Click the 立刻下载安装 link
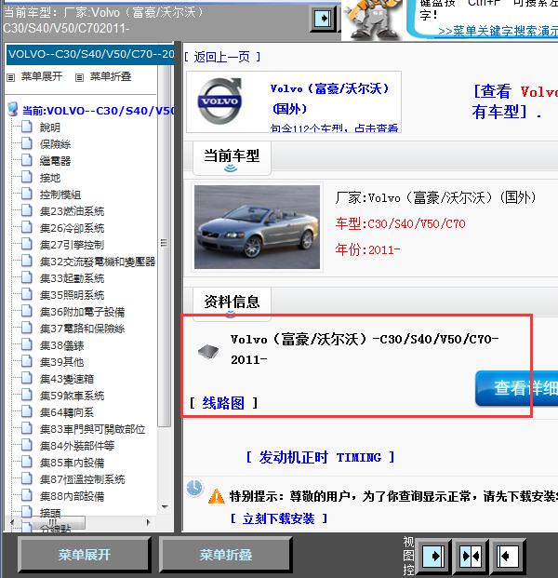This screenshot has height=578, width=558. click(x=279, y=518)
